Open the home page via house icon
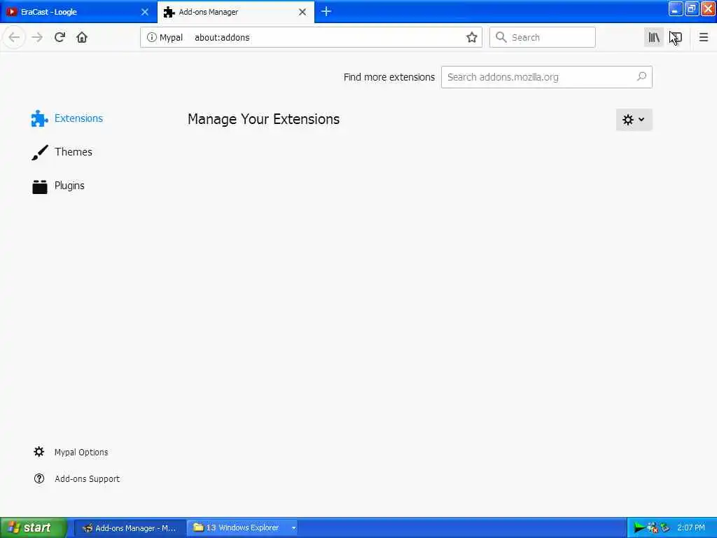717x538 pixels. click(82, 38)
